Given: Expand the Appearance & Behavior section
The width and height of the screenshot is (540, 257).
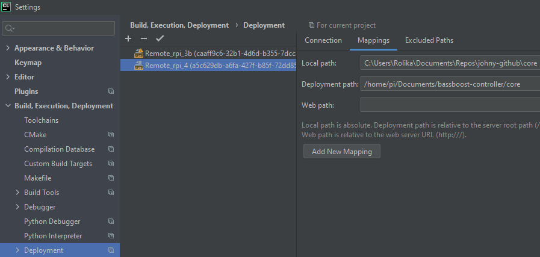Looking at the screenshot, I should pyautogui.click(x=8, y=48).
